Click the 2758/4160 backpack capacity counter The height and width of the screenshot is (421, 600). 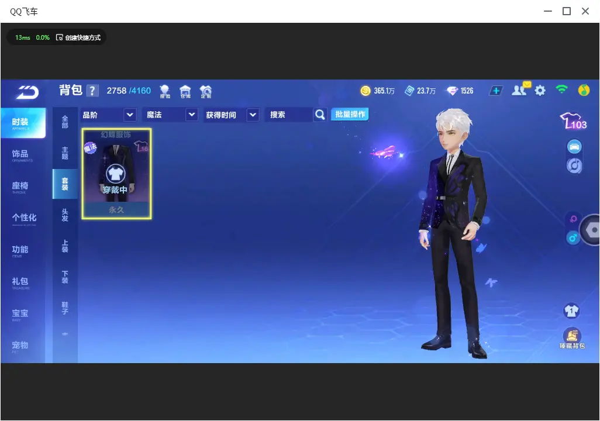point(129,91)
